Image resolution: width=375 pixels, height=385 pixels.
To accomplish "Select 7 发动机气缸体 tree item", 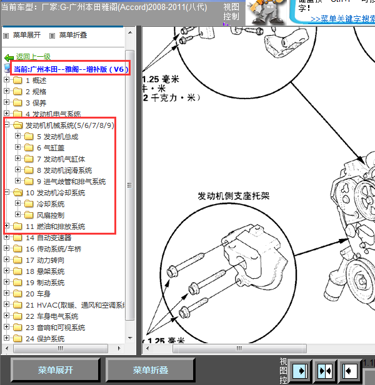I will tap(61, 159).
